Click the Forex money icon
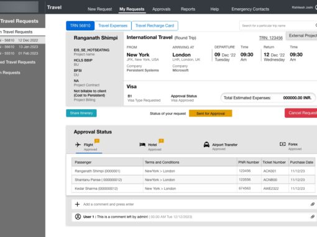 pos(283,144)
